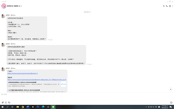Open CapCut from the taskbar

pos(33,107)
